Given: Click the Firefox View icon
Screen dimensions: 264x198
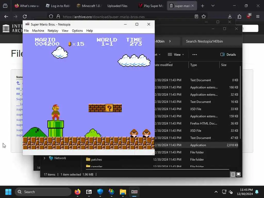Looking at the screenshot, I should (5, 6).
